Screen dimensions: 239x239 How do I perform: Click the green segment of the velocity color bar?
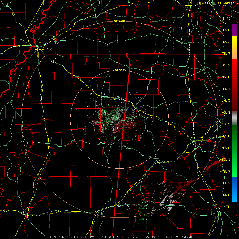tap(234, 151)
